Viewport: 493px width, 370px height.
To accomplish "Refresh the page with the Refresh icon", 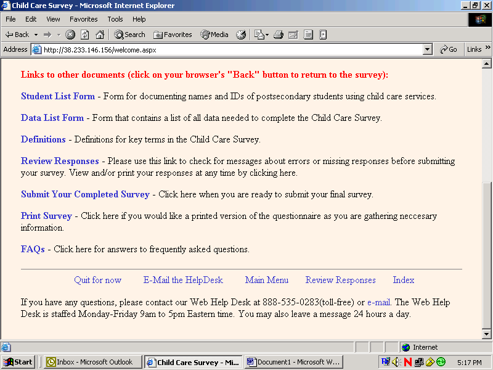I will click(85, 35).
